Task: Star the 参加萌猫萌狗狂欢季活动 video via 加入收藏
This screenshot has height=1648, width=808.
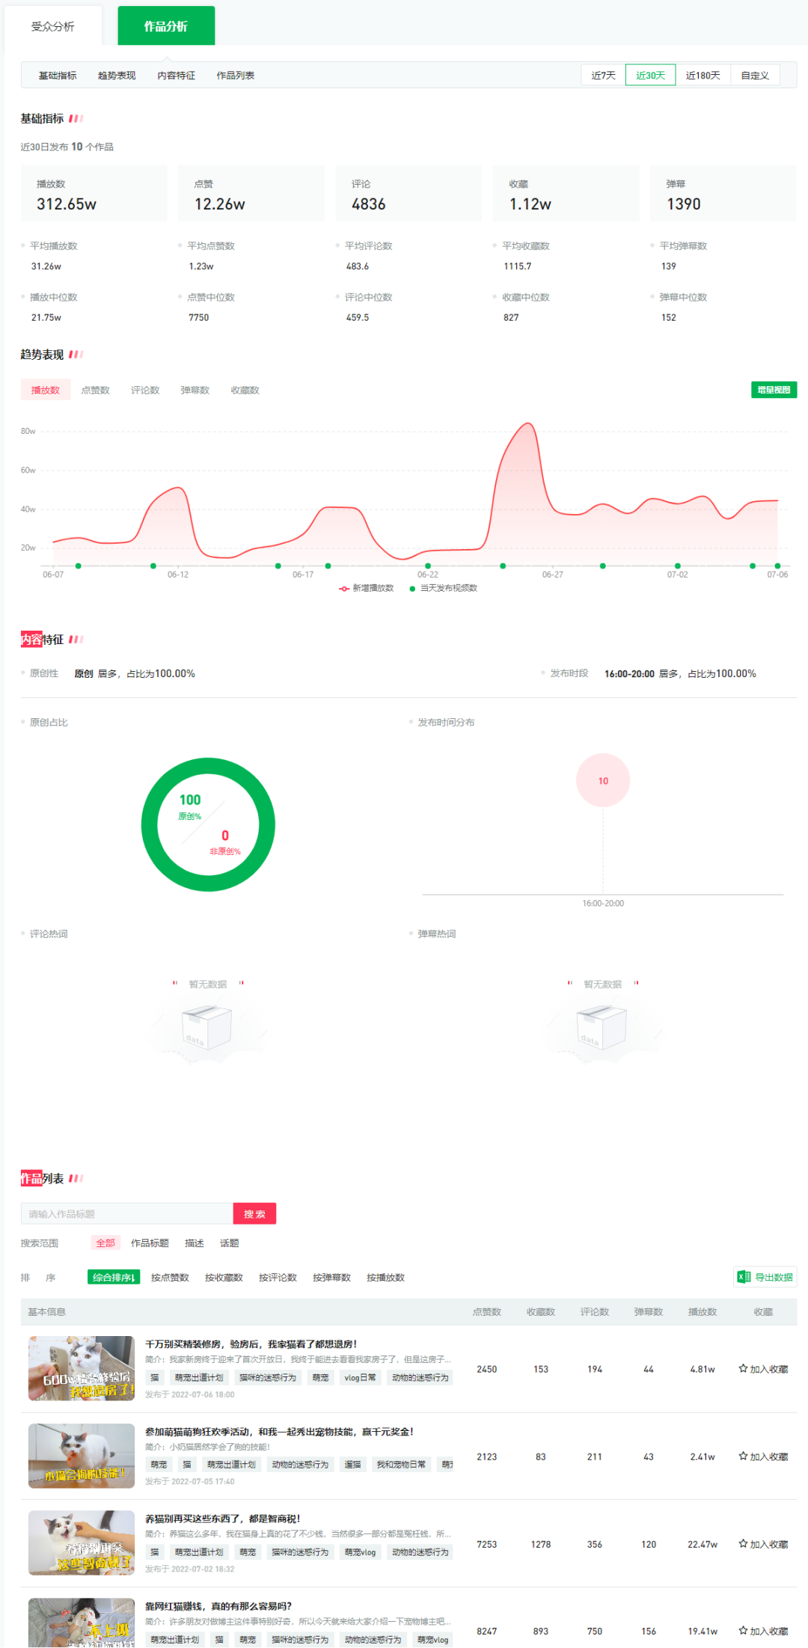Action: point(763,1456)
